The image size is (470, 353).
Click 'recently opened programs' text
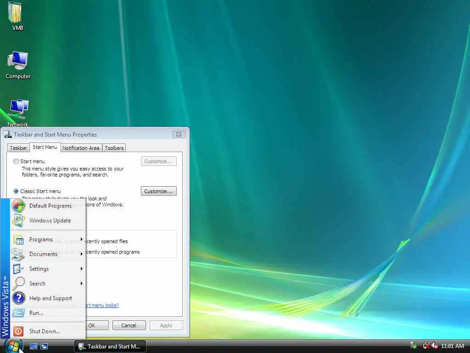click(x=113, y=252)
